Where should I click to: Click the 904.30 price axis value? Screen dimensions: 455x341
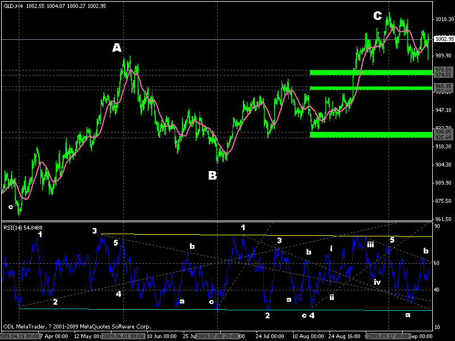pyautogui.click(x=445, y=165)
